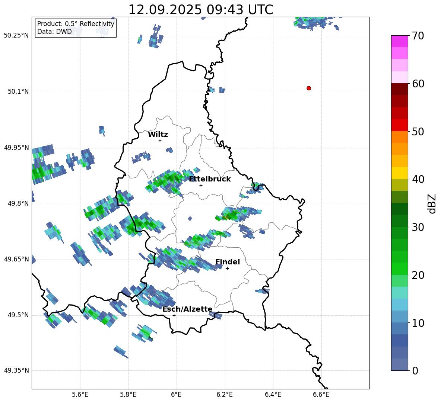Click the 60 value on the colorbar
Image resolution: width=441 pixels, height=402 pixels.
coord(418,84)
